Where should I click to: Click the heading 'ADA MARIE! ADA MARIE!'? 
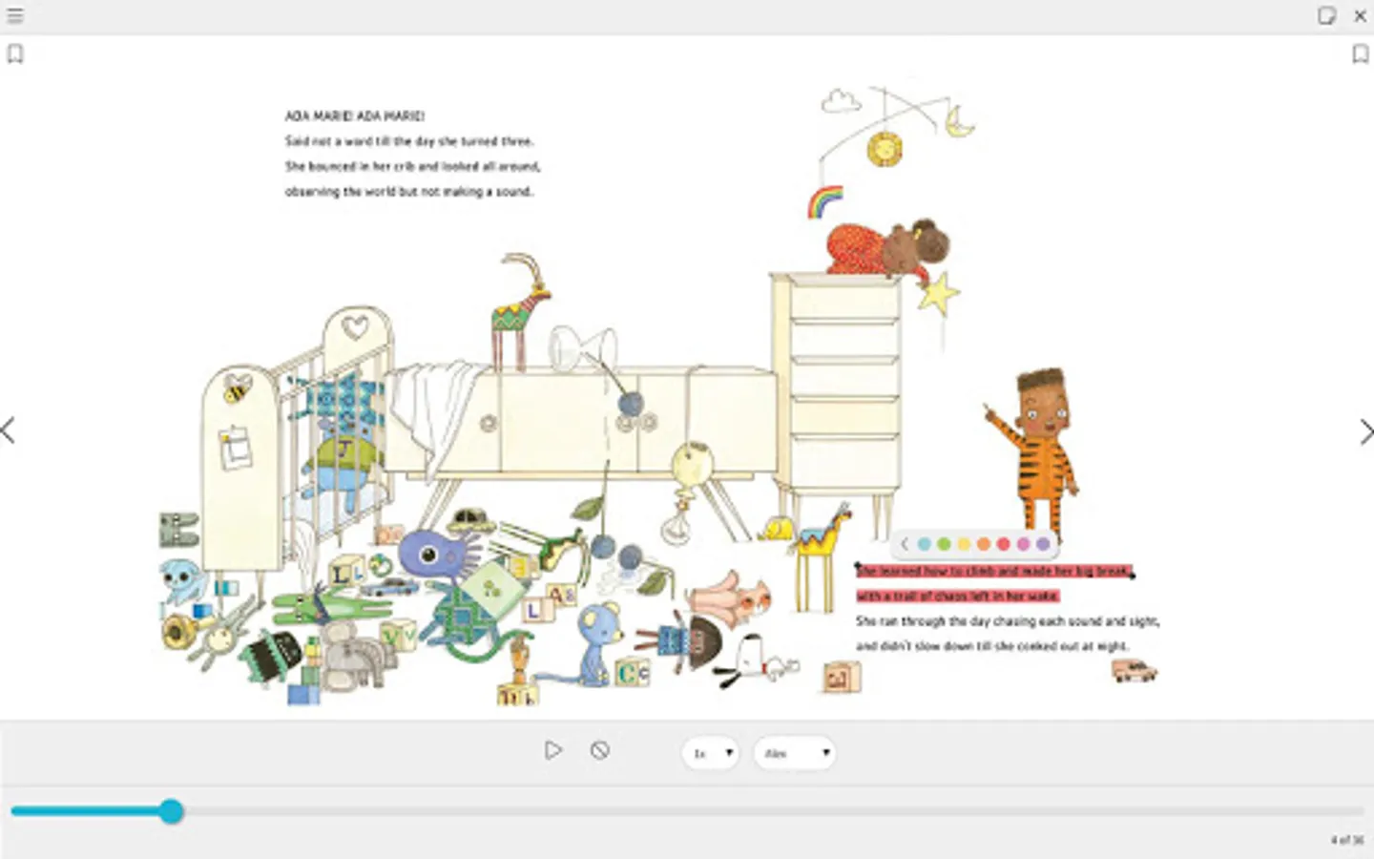click(x=355, y=115)
